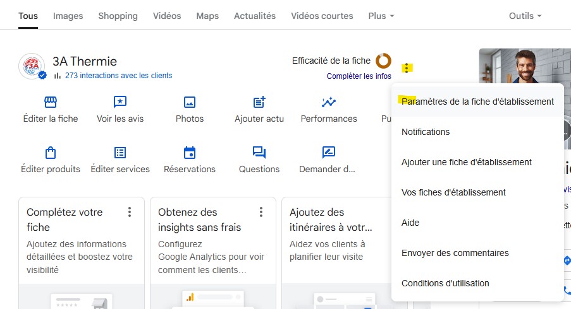Open the Questions chat bubble icon
The height and width of the screenshot is (309, 571).
pos(259,153)
